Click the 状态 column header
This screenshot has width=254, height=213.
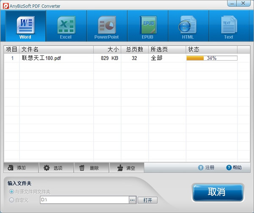pyautogui.click(x=212, y=50)
